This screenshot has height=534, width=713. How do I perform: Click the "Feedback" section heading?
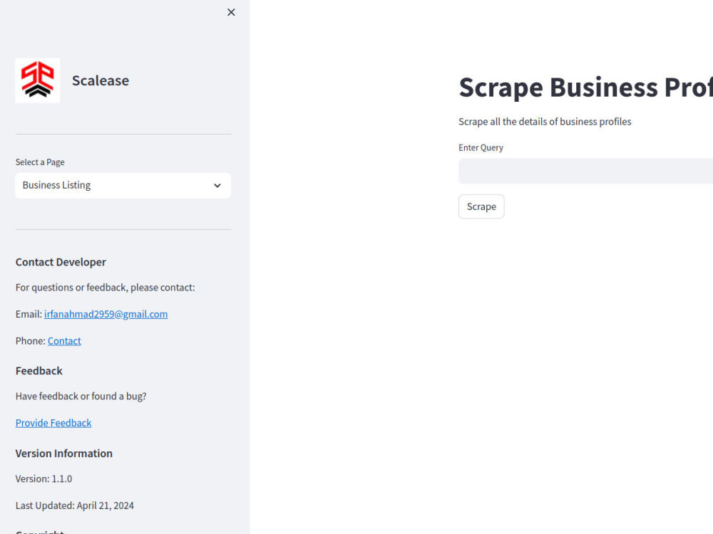39,370
